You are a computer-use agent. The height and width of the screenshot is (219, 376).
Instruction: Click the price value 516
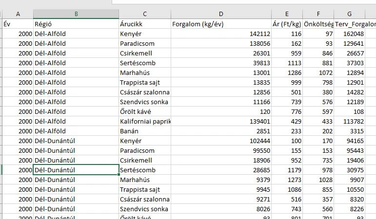287,199
